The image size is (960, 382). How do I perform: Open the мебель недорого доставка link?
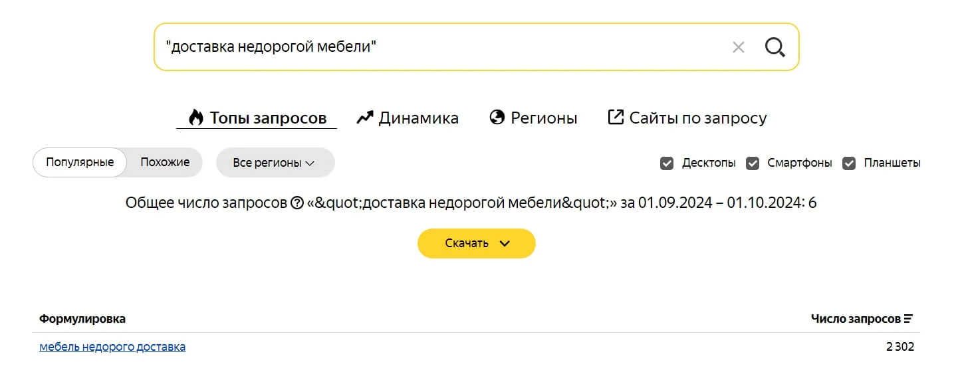coord(112,347)
